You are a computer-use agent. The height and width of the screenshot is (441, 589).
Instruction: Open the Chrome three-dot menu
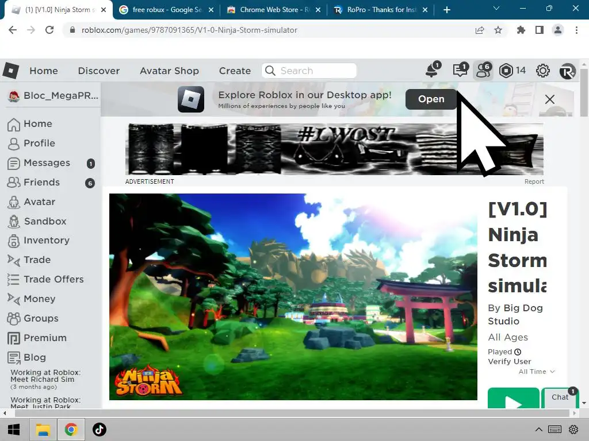(x=576, y=30)
